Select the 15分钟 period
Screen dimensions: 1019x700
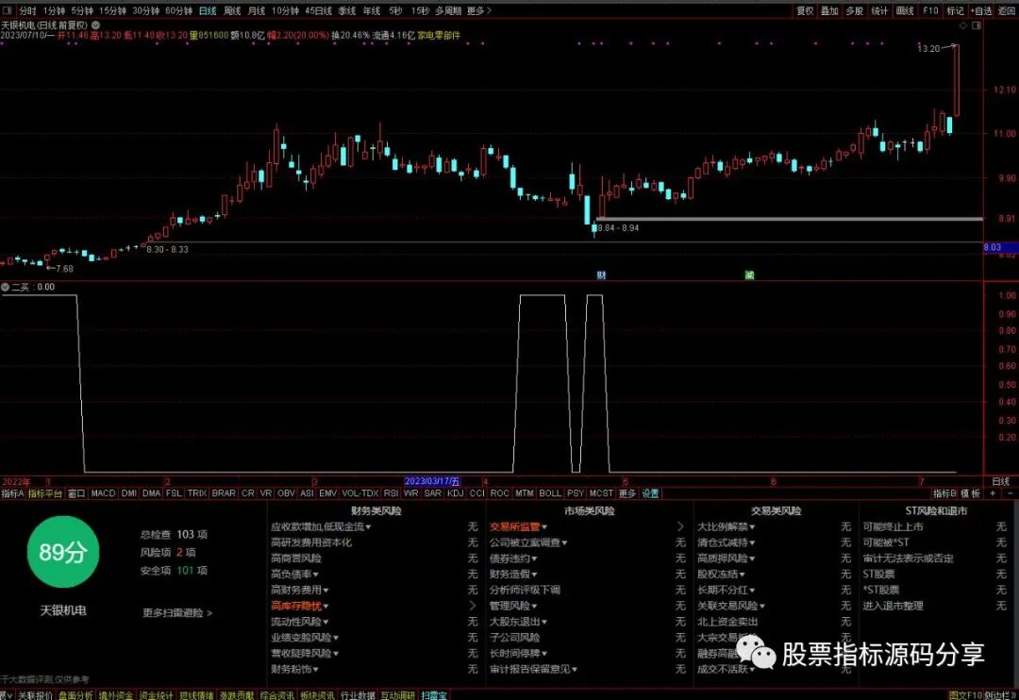click(112, 10)
